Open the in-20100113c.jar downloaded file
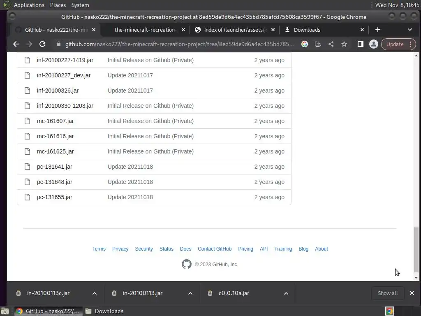Image resolution: width=421 pixels, height=316 pixels. tap(48, 293)
